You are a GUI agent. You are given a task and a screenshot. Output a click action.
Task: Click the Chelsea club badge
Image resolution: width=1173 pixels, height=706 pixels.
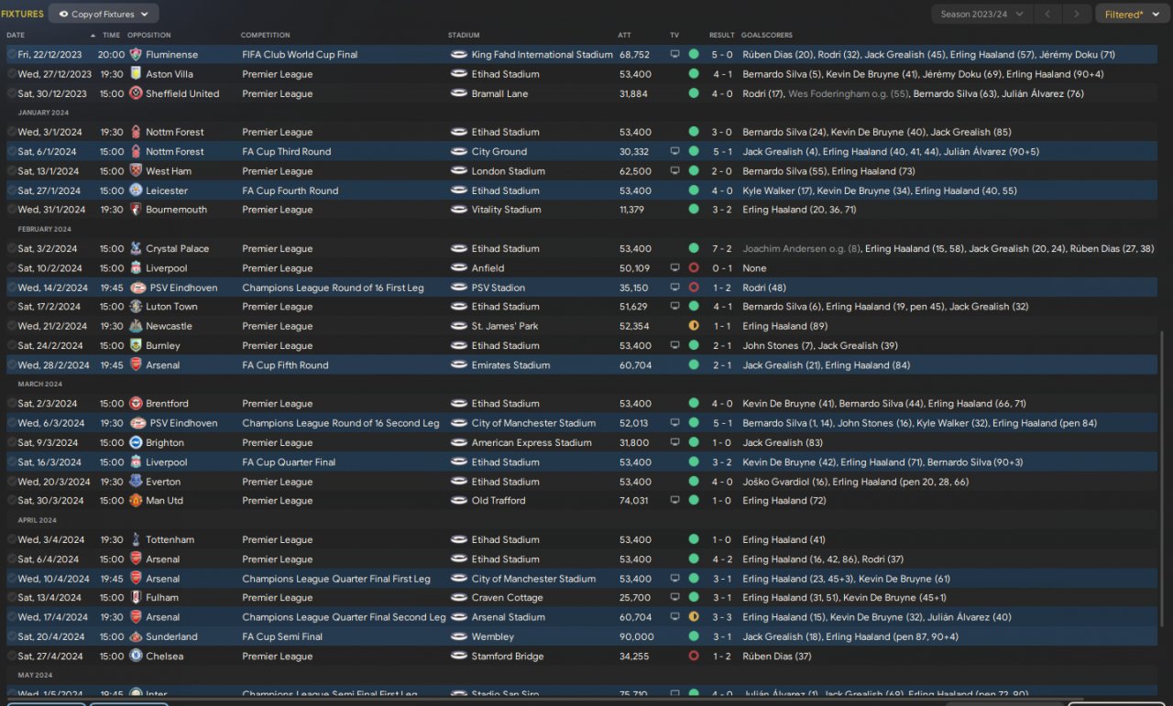point(136,657)
